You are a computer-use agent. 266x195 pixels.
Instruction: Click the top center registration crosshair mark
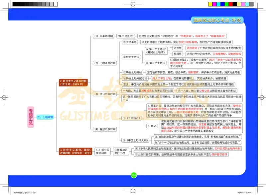133,4
